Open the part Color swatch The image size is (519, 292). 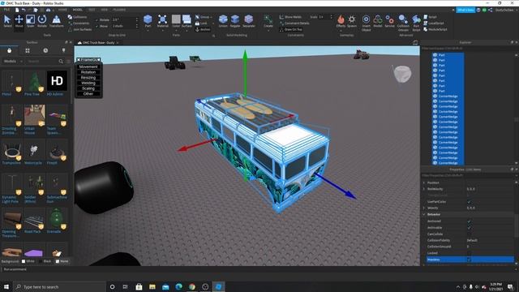coord(176,19)
